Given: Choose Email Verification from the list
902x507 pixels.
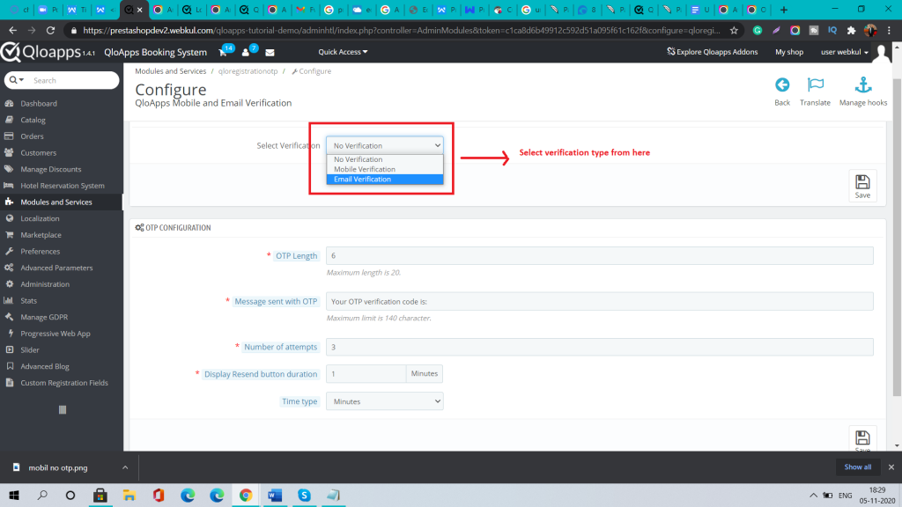Looking at the screenshot, I should (x=385, y=180).
